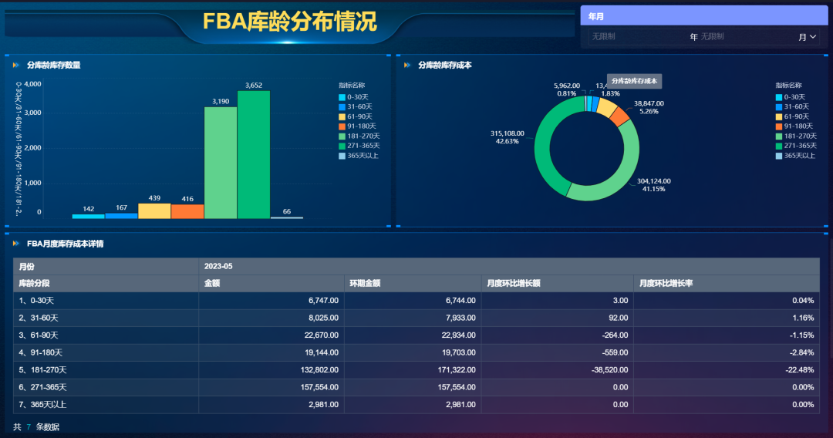The image size is (833, 438).
Task: Toggle 31-60天 legend in 分库龄库存成本 chart
Action: coord(792,106)
